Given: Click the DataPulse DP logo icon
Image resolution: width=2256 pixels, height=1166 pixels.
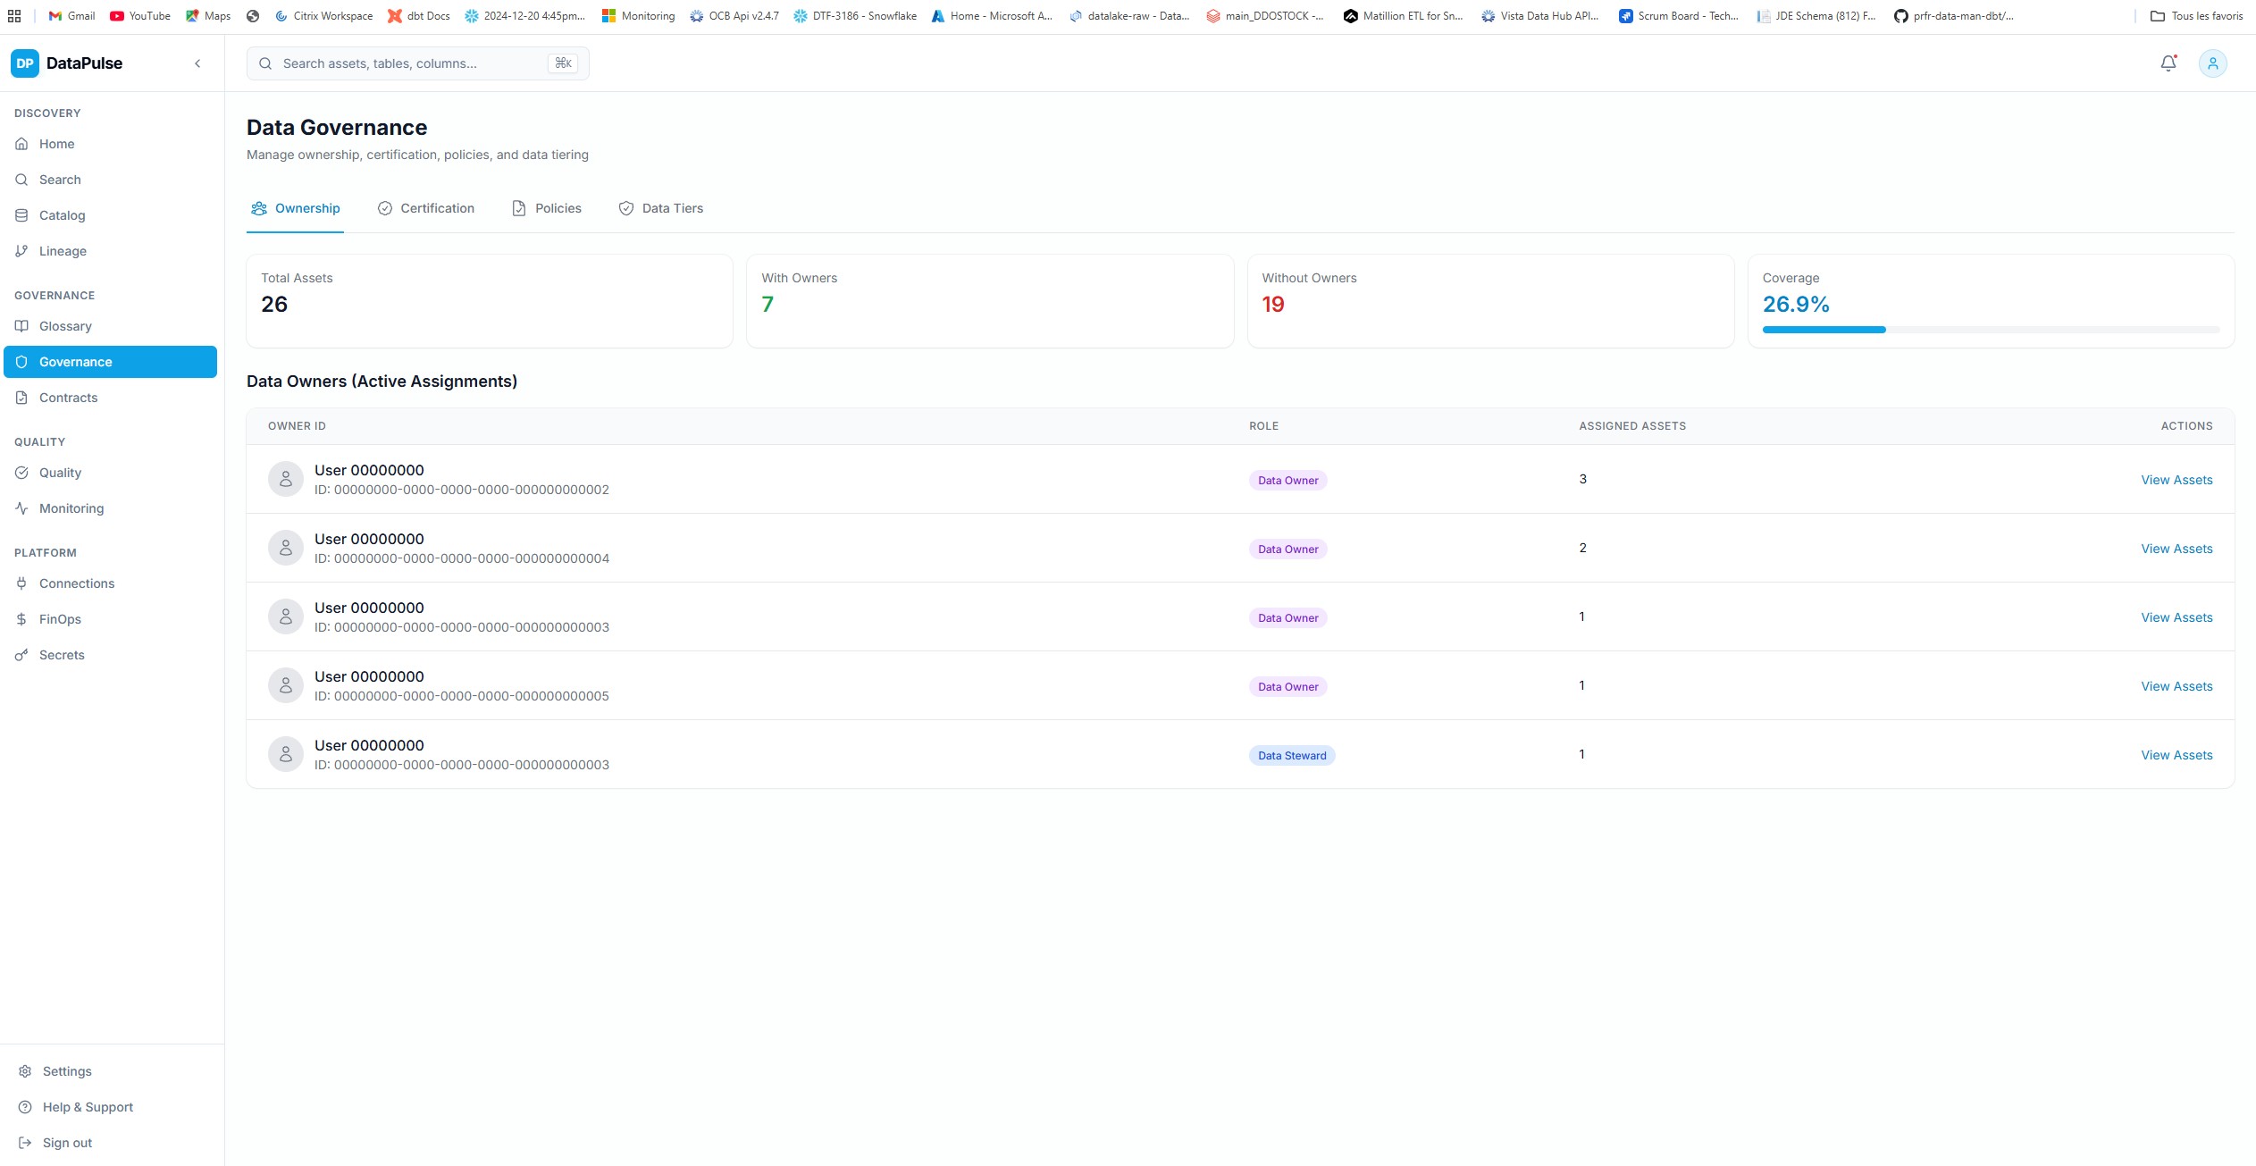Looking at the screenshot, I should point(24,63).
